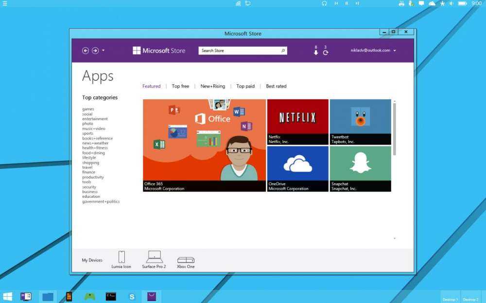Switch to the Top free tab
486x303 pixels.
tap(180, 86)
